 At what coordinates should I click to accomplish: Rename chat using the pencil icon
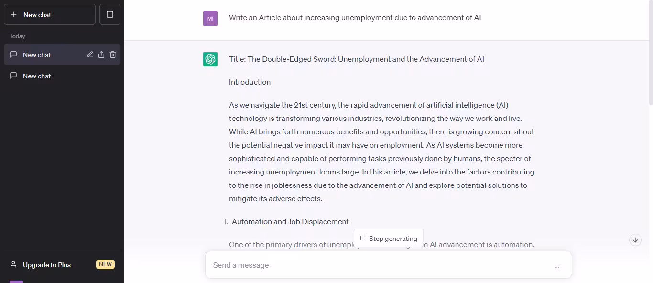(x=90, y=55)
